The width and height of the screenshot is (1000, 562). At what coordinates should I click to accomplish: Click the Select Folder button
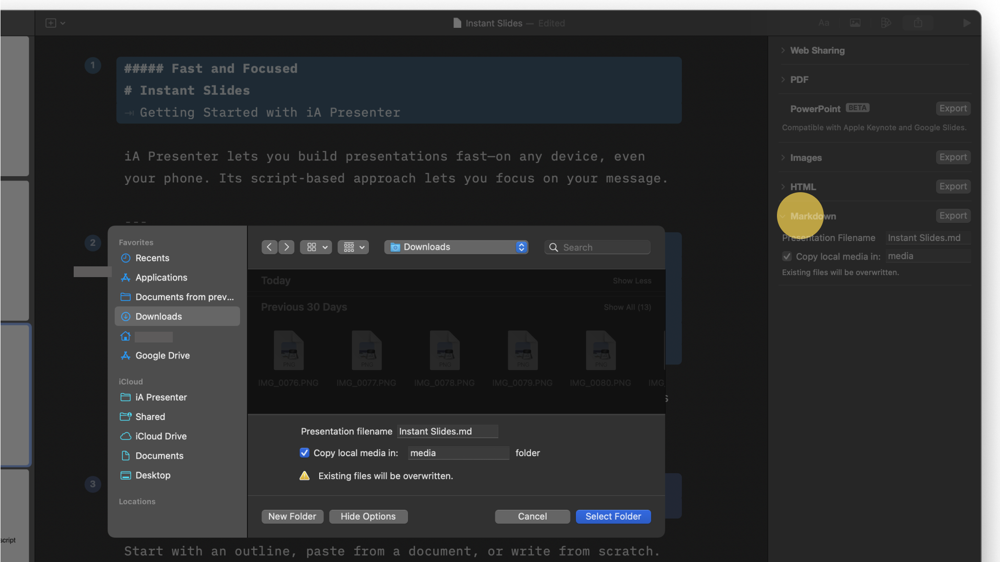[613, 517]
